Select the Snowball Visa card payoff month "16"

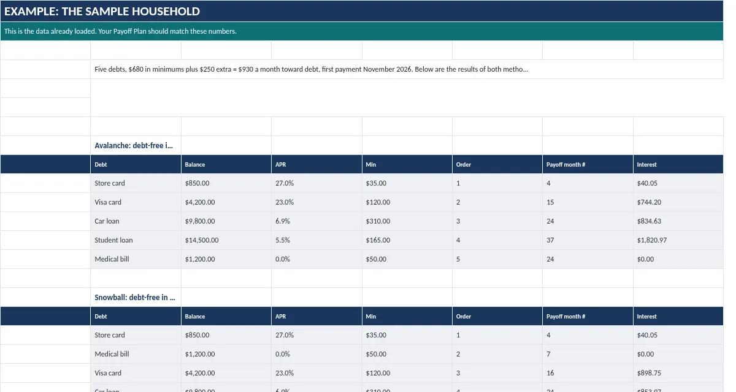pyautogui.click(x=588, y=373)
